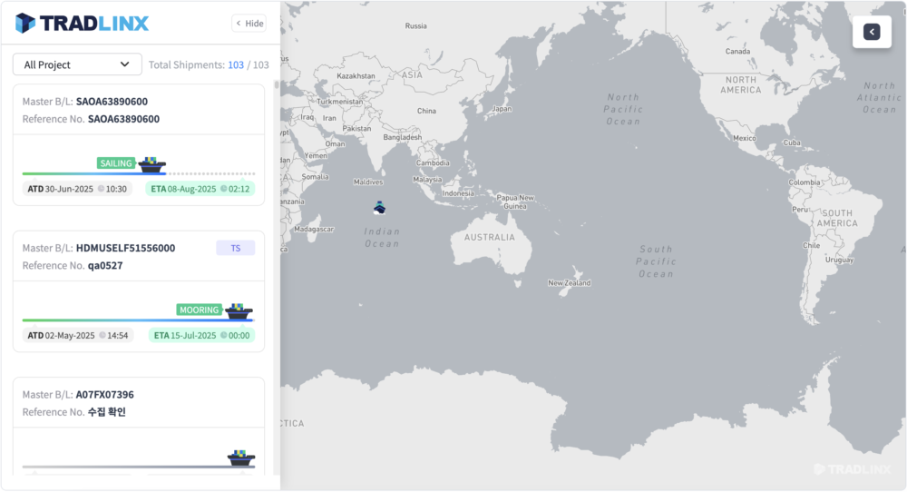Click AUSTRALIA label on map
The width and height of the screenshot is (907, 492).
pyautogui.click(x=490, y=237)
